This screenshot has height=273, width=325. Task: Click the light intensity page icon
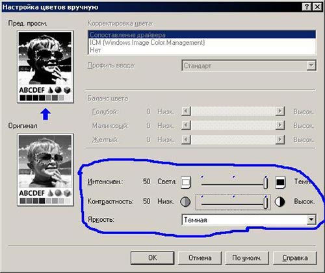[x=186, y=182]
